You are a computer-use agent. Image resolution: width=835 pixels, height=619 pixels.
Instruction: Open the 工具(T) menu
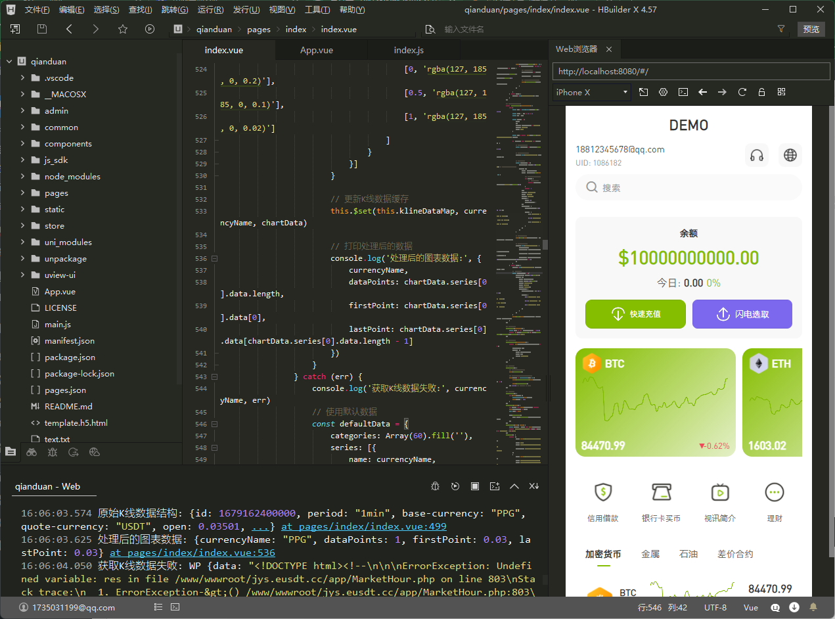click(317, 10)
